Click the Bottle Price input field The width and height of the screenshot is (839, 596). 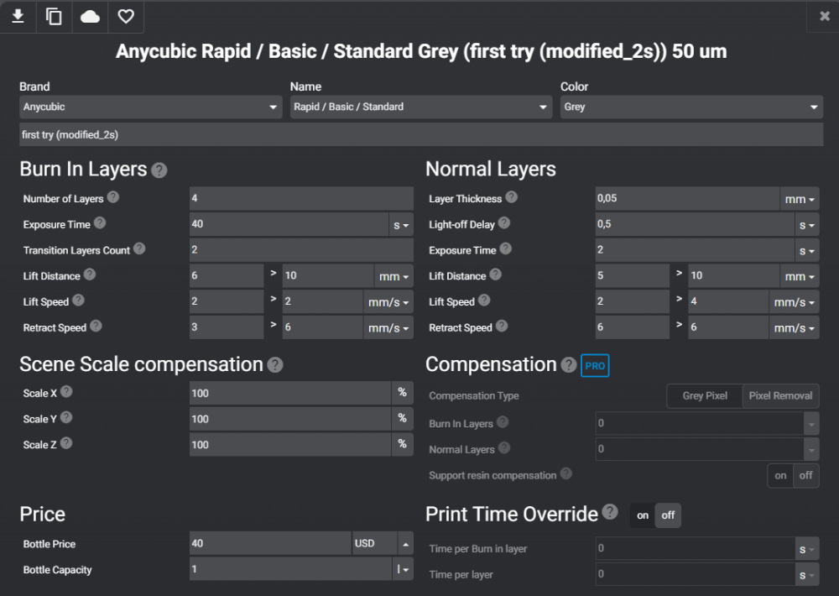coord(270,543)
